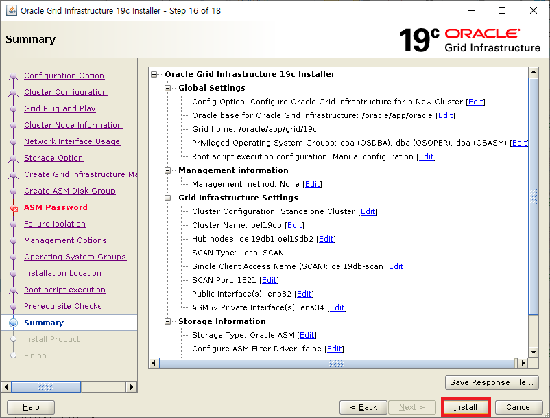Image resolution: width=550 pixels, height=418 pixels.
Task: Go to the previous step with Back
Action: coord(363,407)
